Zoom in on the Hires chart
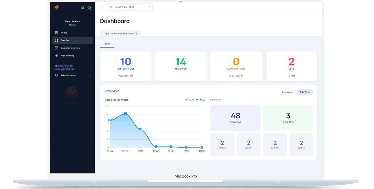The width and height of the screenshot is (374, 189). 187,100
